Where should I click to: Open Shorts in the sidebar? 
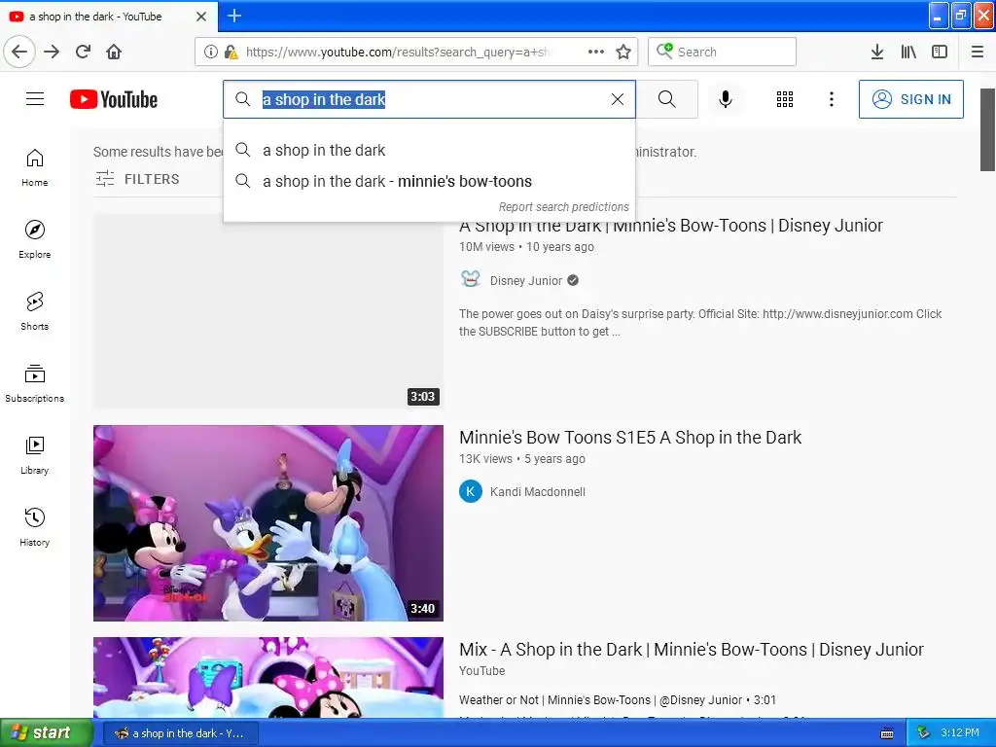[x=35, y=311]
